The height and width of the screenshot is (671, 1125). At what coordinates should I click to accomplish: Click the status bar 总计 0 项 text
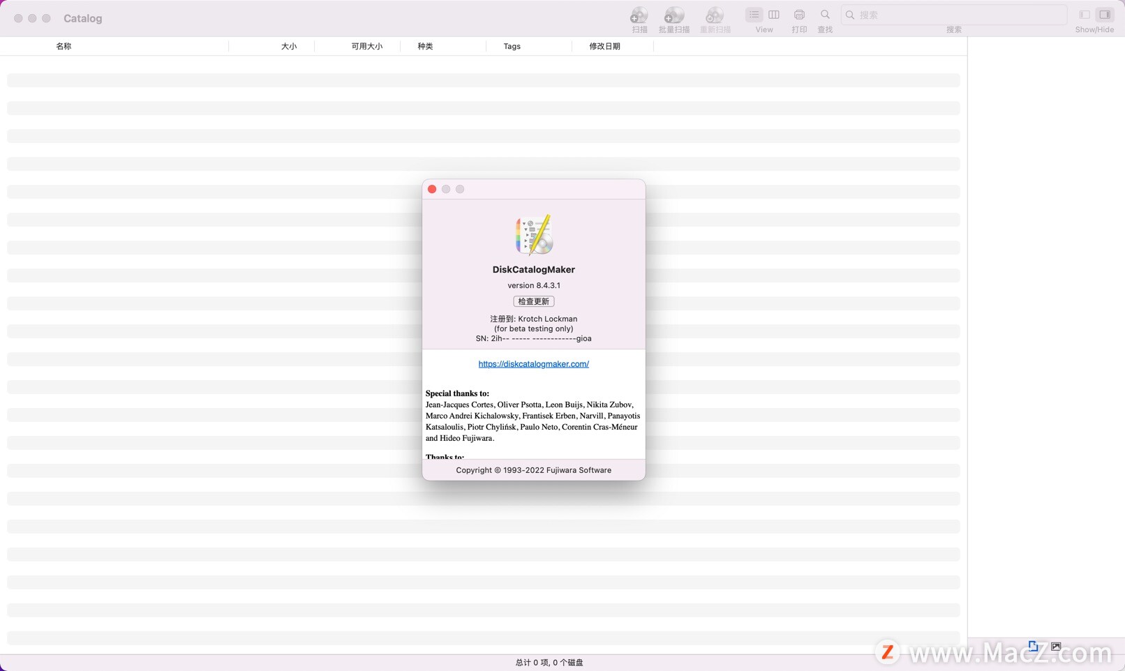tap(549, 663)
